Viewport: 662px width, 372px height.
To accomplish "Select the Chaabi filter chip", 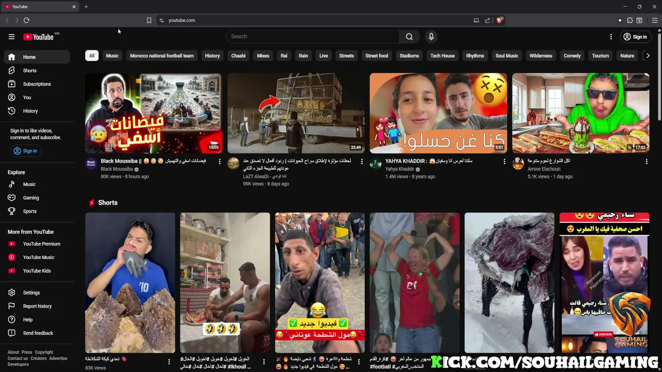I will 238,56.
